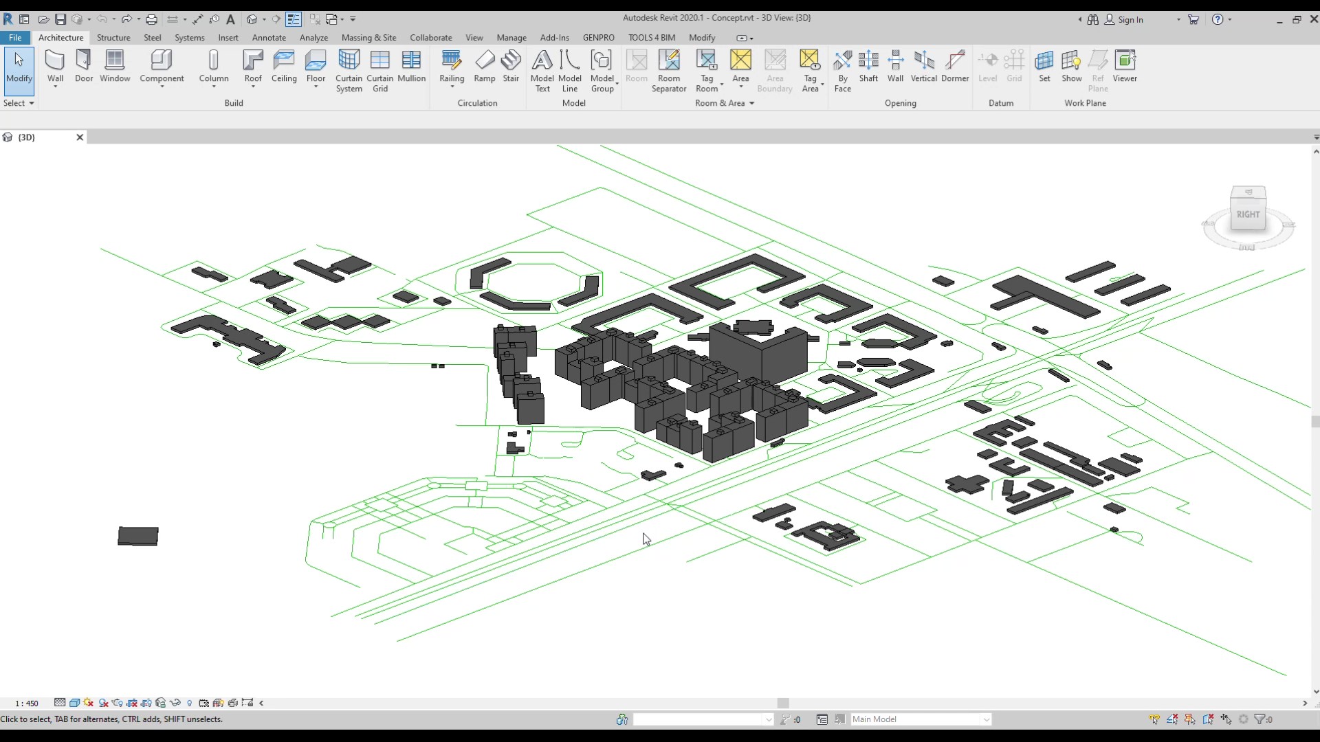Toggle shadows in view control bar

click(x=103, y=703)
